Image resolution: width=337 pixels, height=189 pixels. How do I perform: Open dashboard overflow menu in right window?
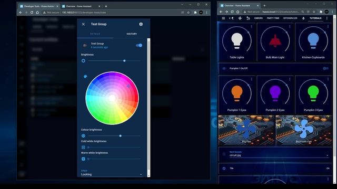327,18
